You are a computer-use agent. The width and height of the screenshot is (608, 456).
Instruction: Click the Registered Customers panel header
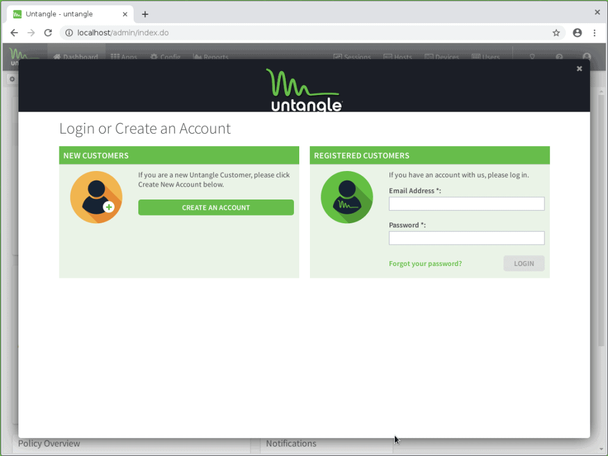(430, 156)
